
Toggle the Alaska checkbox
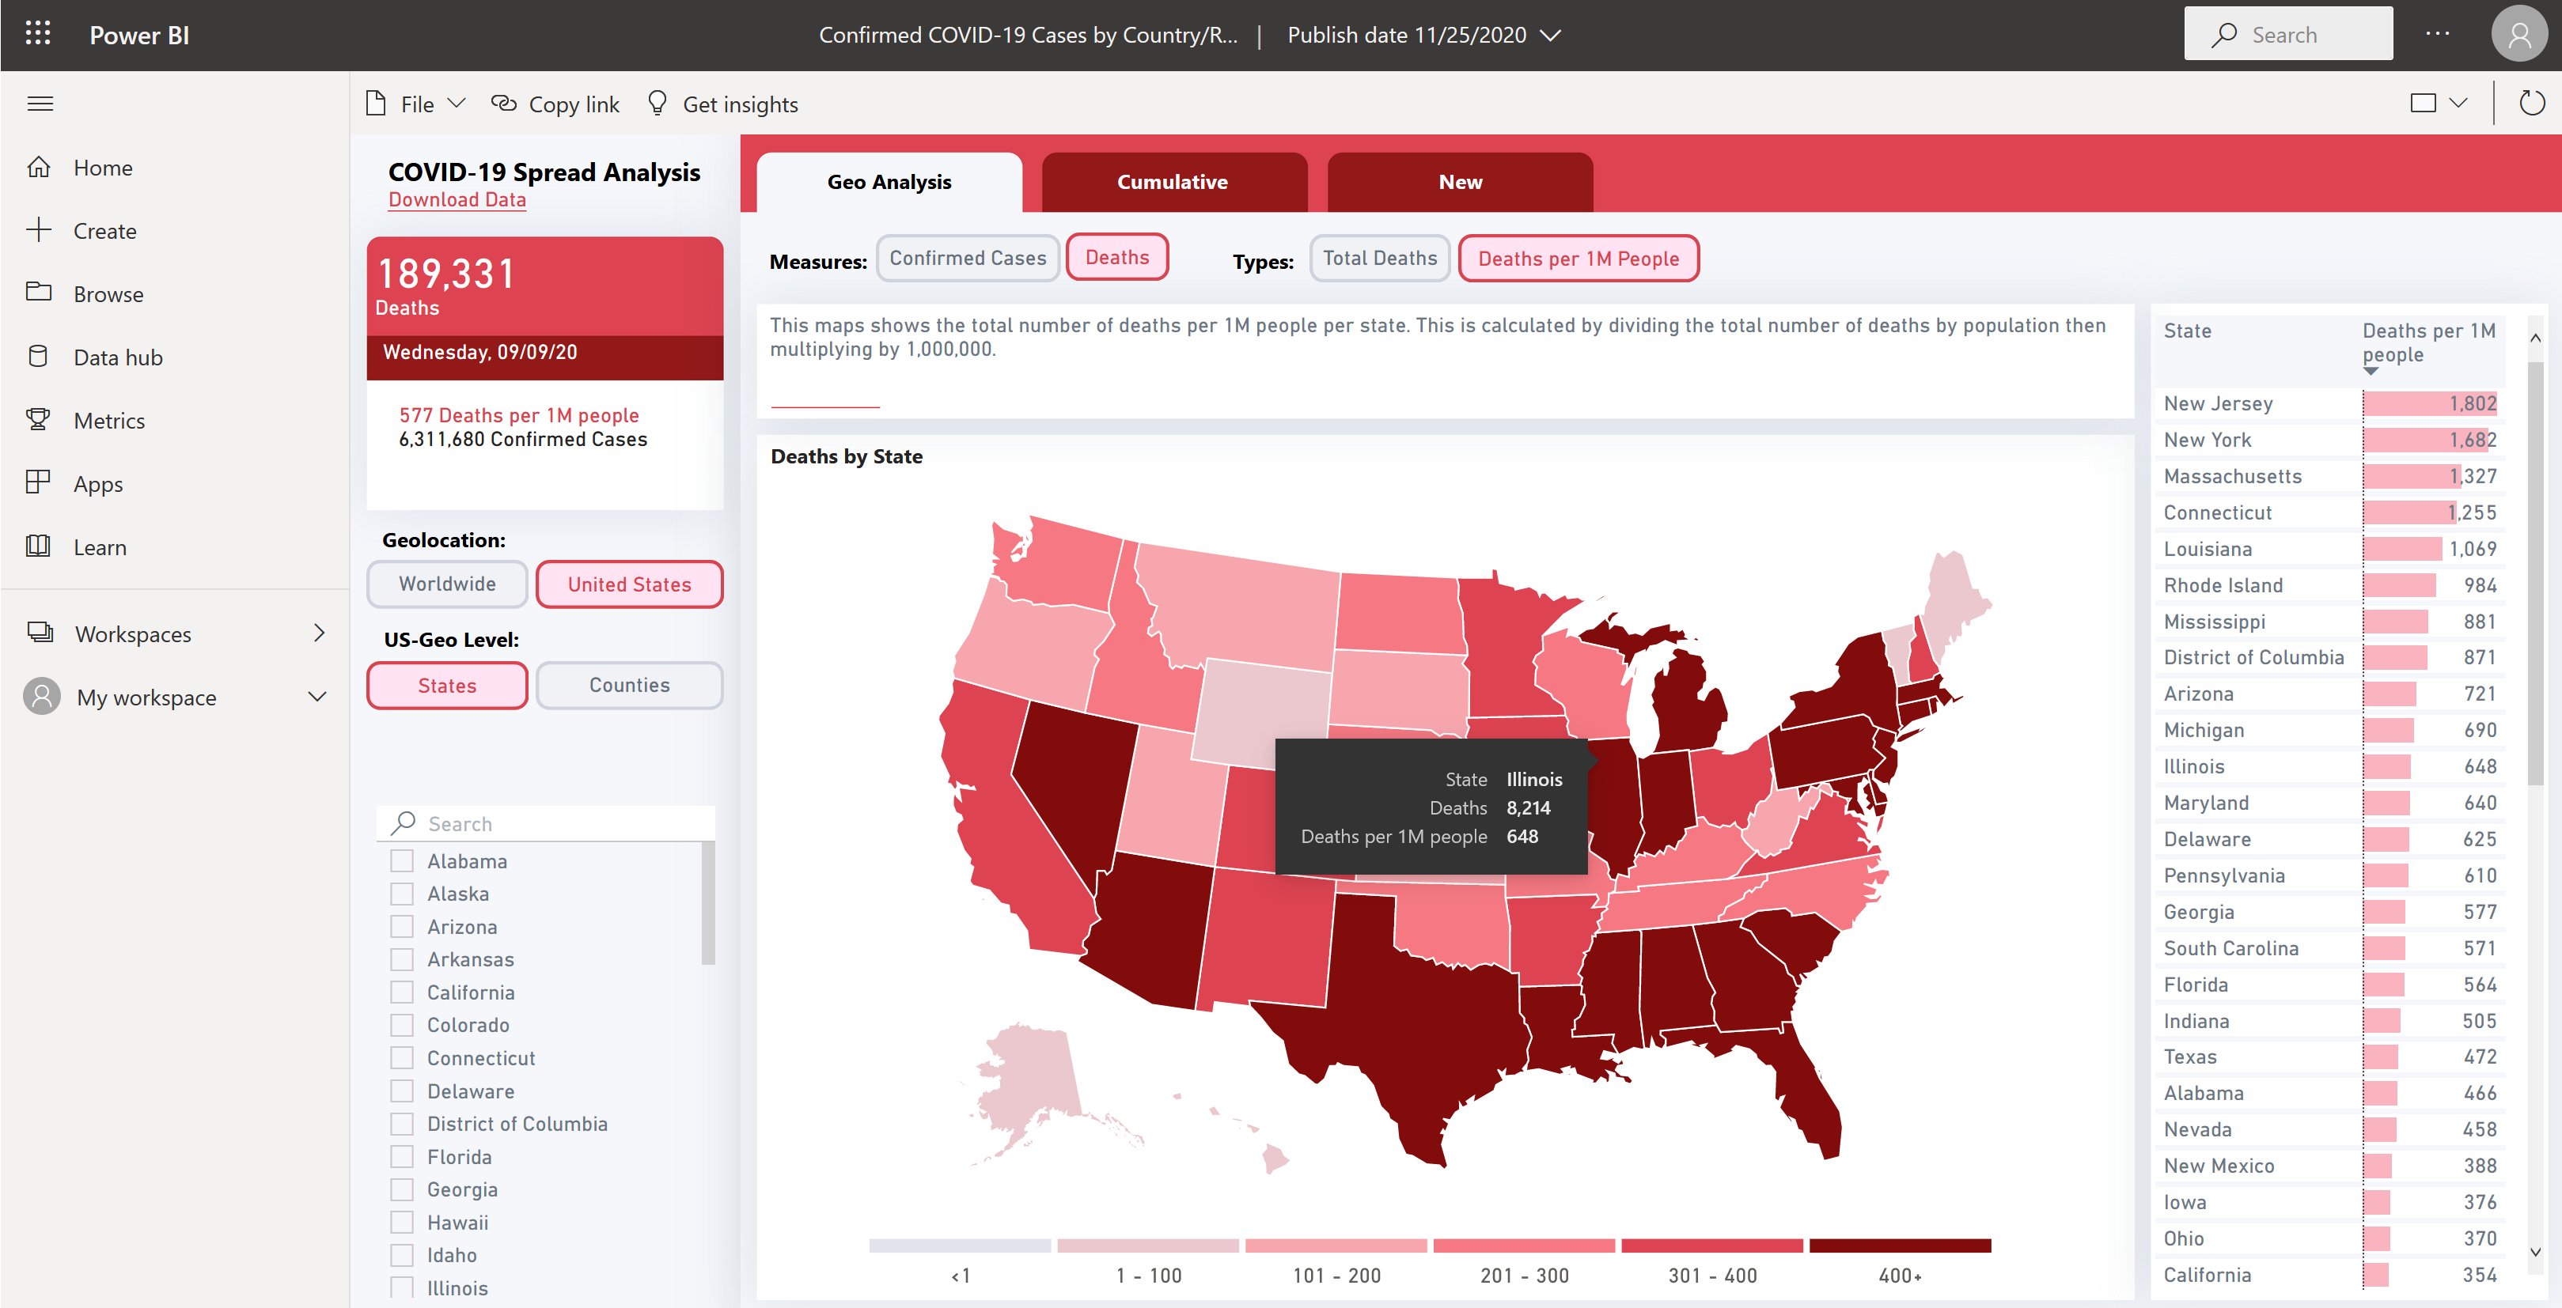coord(402,894)
